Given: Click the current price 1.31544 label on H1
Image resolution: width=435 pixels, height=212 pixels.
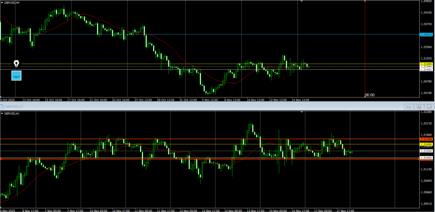Looking at the screenshot, I should point(426,151).
